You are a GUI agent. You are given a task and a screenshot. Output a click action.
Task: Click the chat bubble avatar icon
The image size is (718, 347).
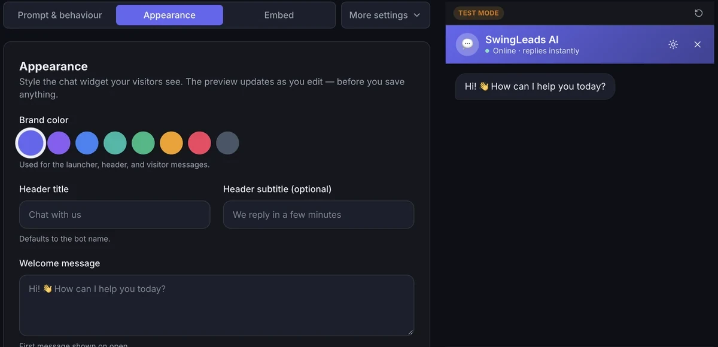coord(467,44)
